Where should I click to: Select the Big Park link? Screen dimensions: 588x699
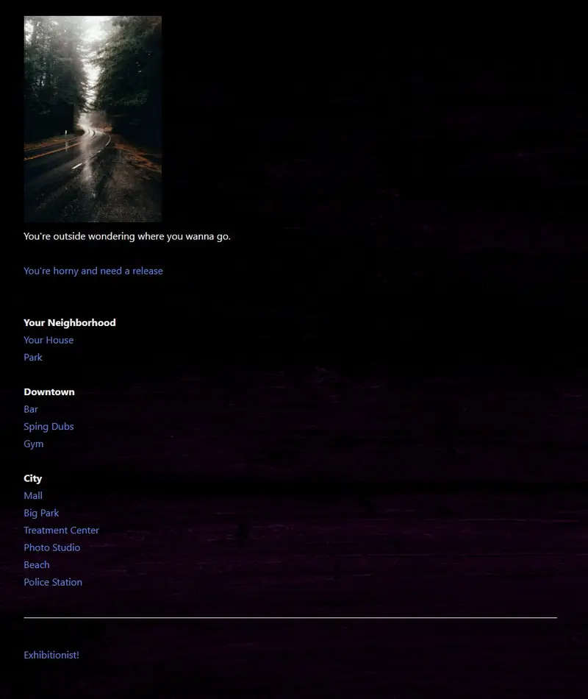tap(41, 513)
